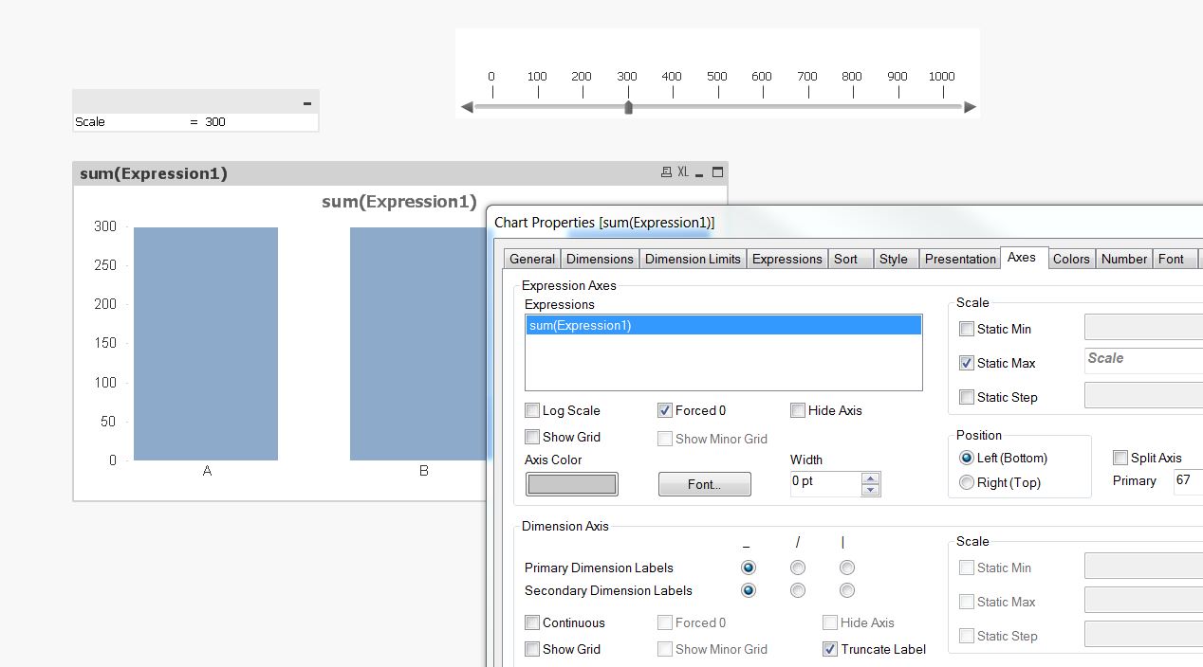Check Static Min in expression Scale
Screen dimensions: 1203x667
(x=967, y=329)
